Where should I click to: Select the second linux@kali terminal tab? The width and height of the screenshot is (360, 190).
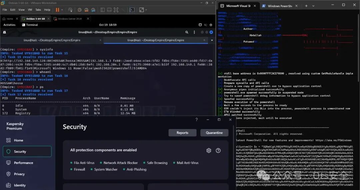pyautogui.click(x=156, y=40)
